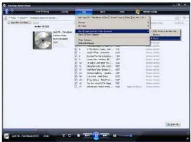Choose Only When in the Rip Tab option
This screenshot has width=191, height=142.
[165, 31]
